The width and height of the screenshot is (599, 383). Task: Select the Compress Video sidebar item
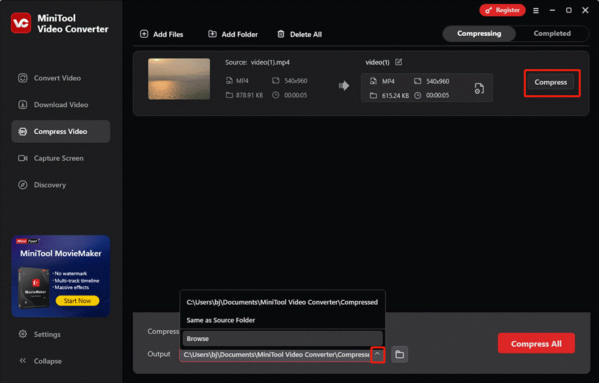[x=60, y=131]
